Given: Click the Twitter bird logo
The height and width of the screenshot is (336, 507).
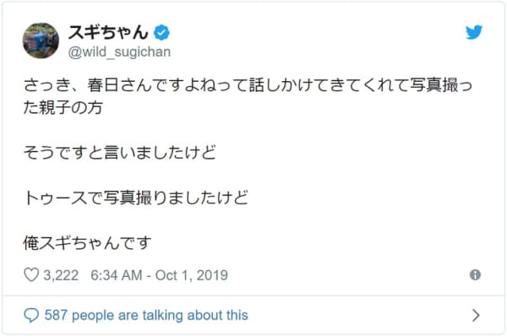Looking at the screenshot, I should (x=474, y=32).
